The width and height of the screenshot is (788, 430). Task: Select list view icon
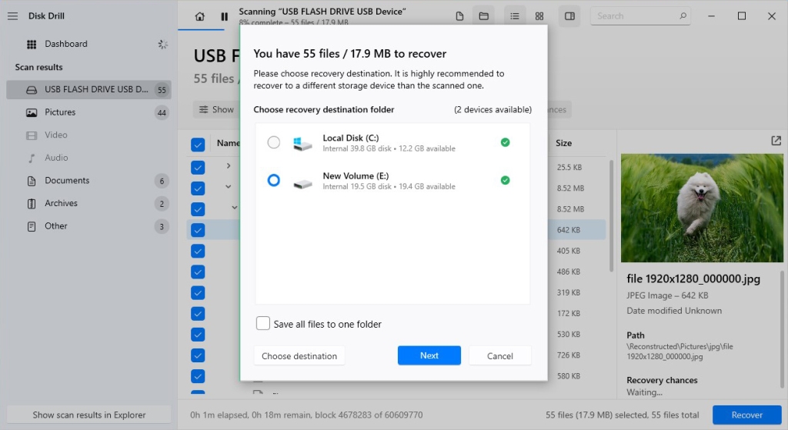[515, 16]
